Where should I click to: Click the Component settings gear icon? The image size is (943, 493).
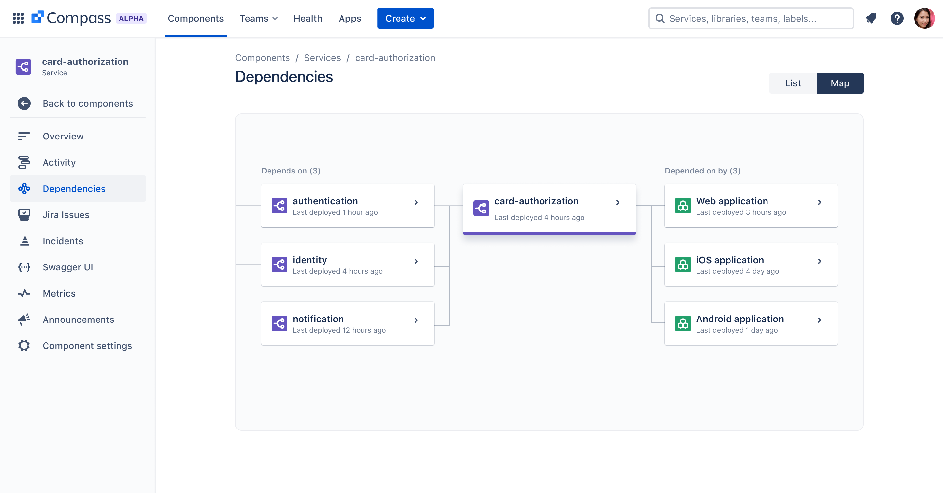point(24,345)
